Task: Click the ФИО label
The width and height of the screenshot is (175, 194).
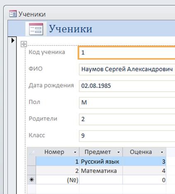Action: click(x=35, y=69)
